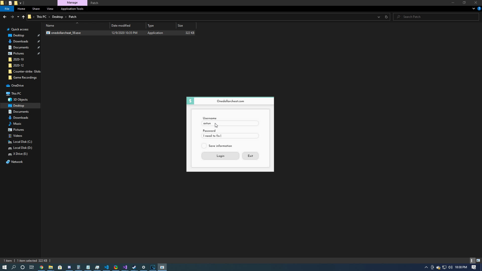Click the Steam icon in the taskbar
Screen dimensions: 482x271
[x=134, y=267]
